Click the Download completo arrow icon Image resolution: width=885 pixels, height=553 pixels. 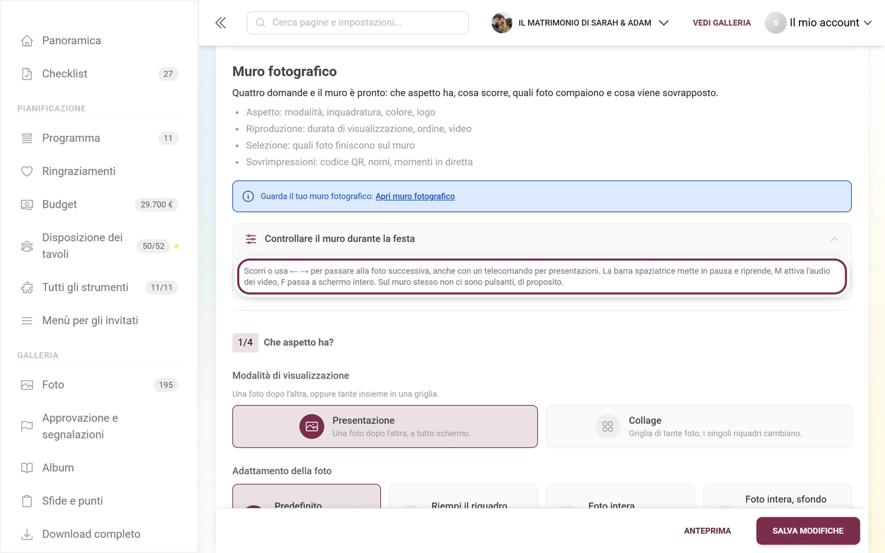point(27,535)
